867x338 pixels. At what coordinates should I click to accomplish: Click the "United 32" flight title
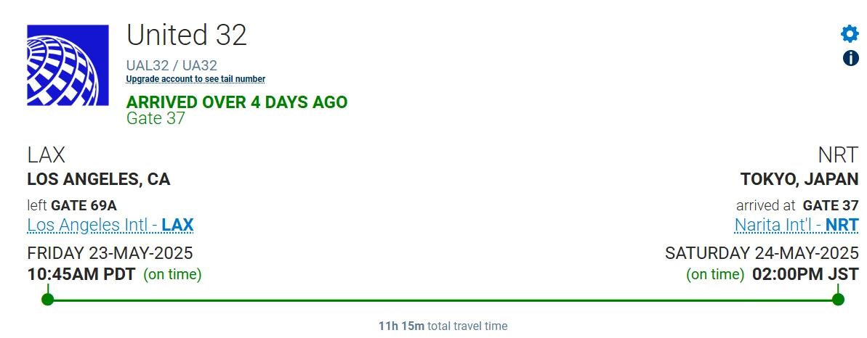(x=187, y=35)
